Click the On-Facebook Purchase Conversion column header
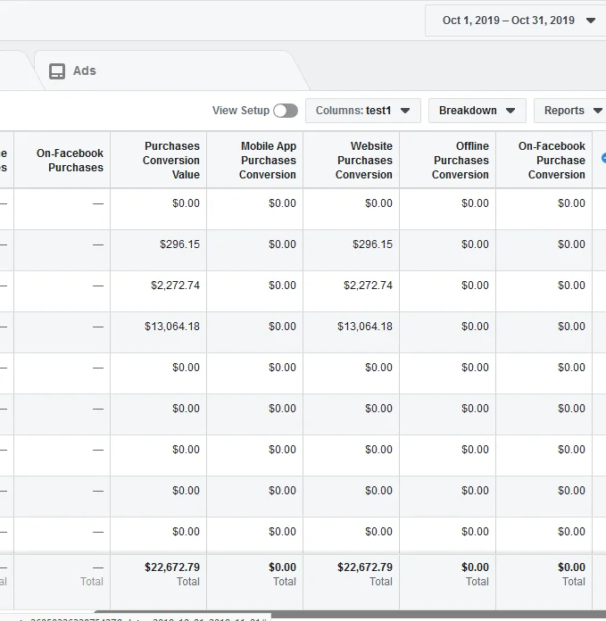The image size is (606, 621). 544,160
